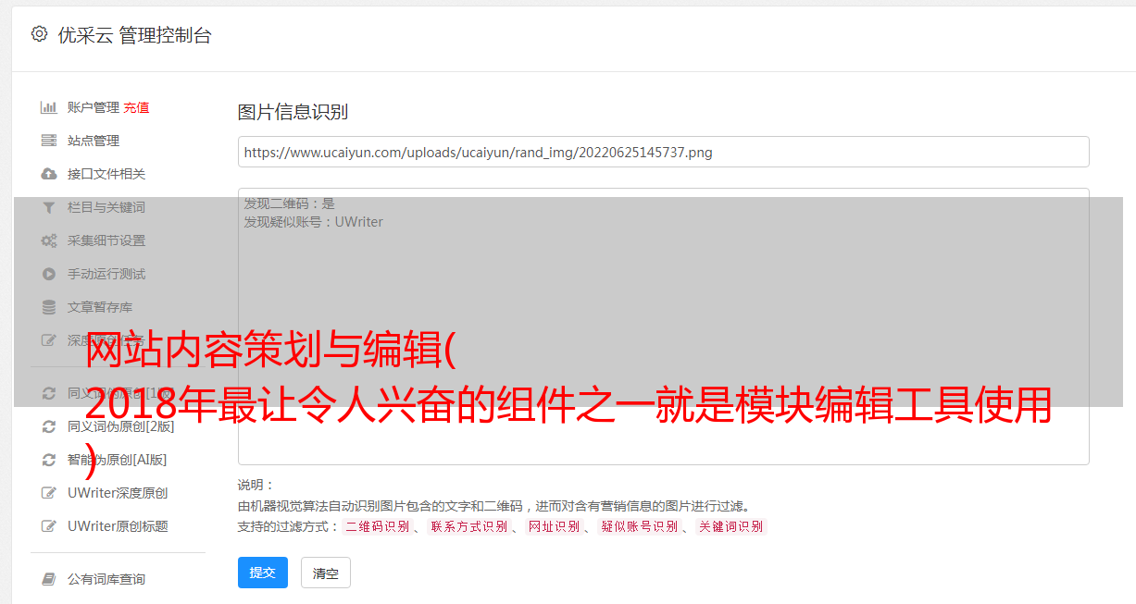Click the 图片信息识别 heading
1136x604 pixels.
[293, 112]
